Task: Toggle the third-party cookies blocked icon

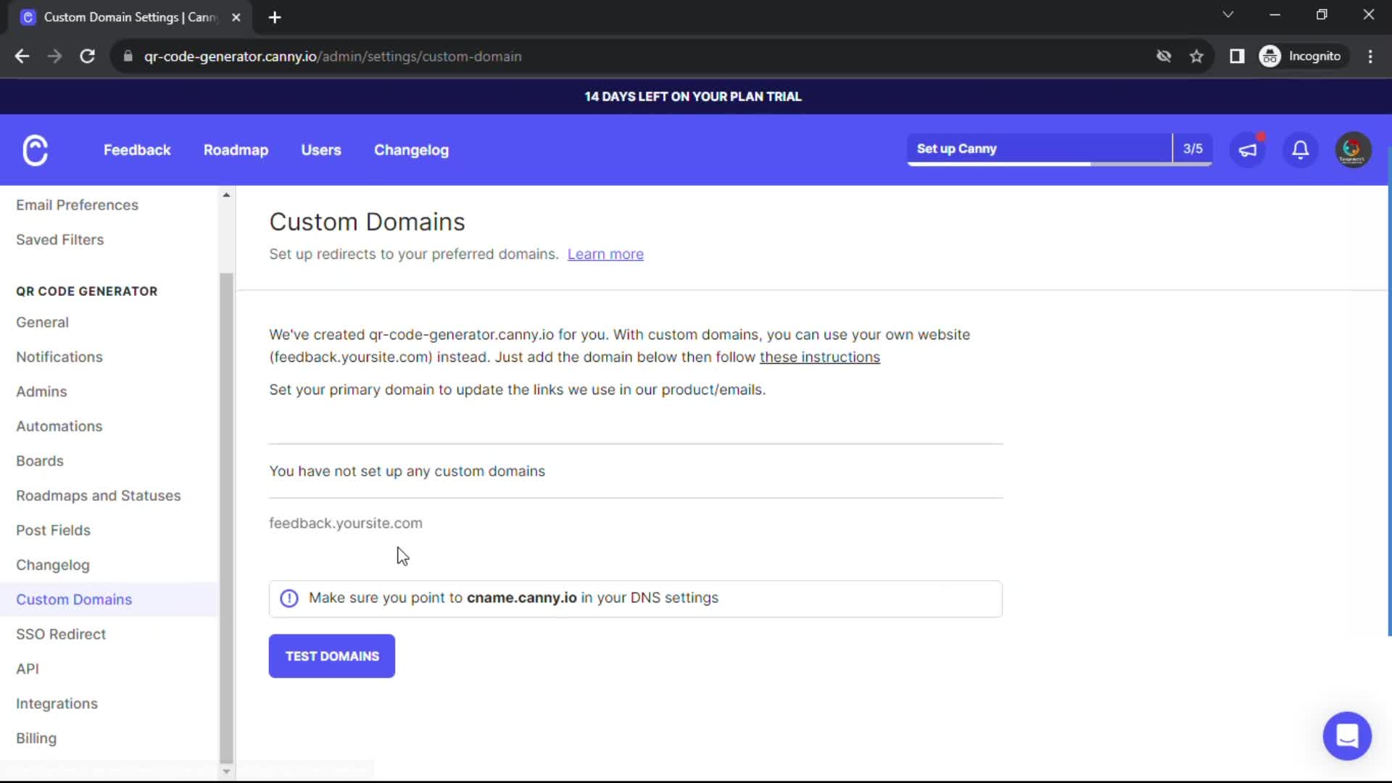Action: [1164, 56]
